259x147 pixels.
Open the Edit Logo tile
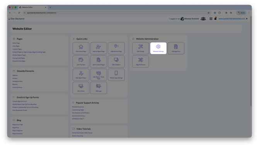[99, 88]
